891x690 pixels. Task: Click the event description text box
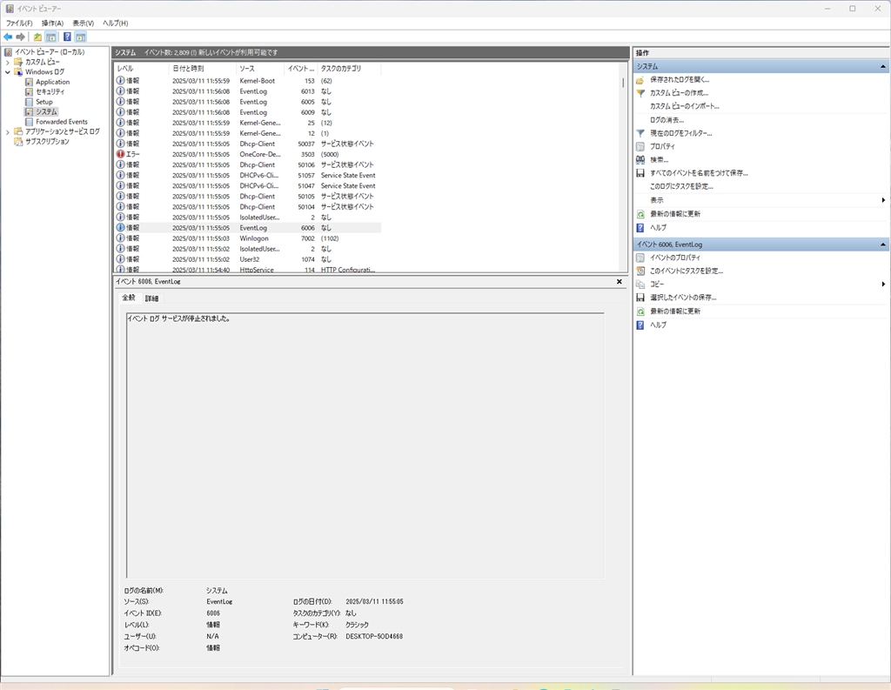[365, 445]
